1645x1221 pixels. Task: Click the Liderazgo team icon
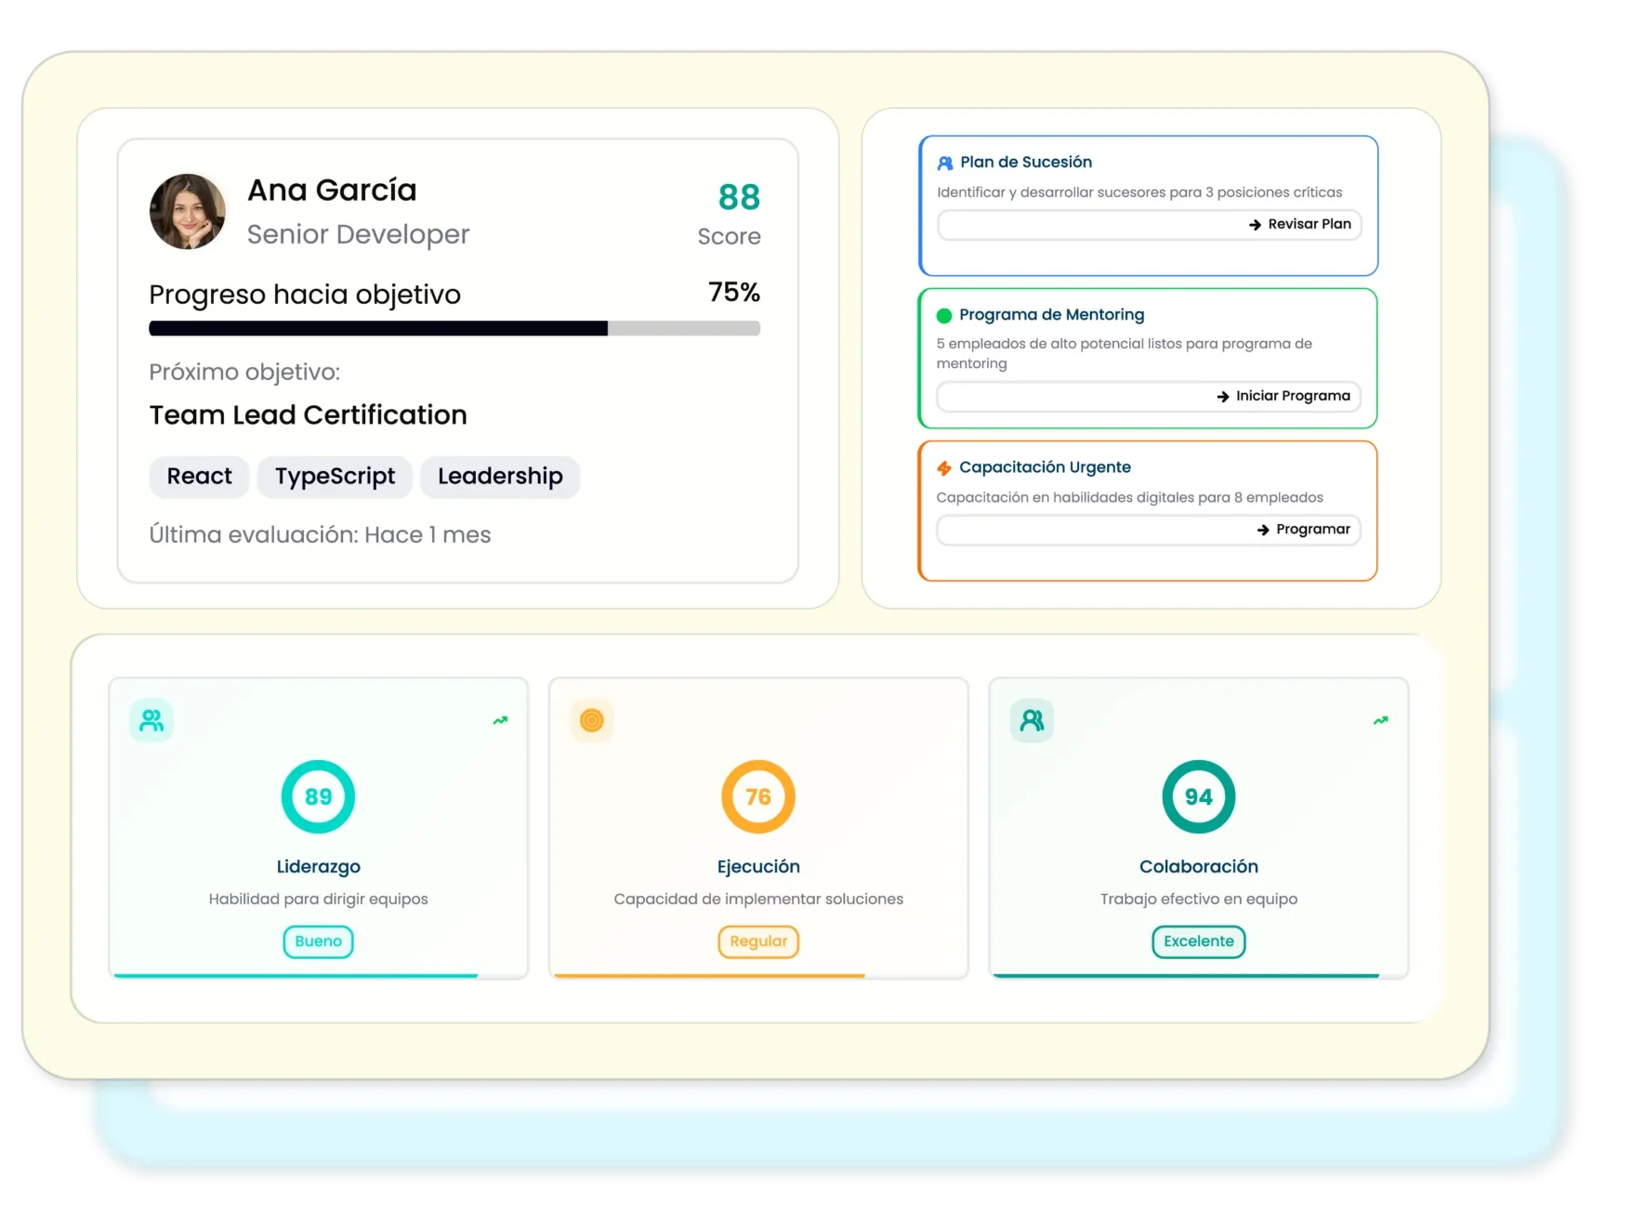tap(151, 720)
